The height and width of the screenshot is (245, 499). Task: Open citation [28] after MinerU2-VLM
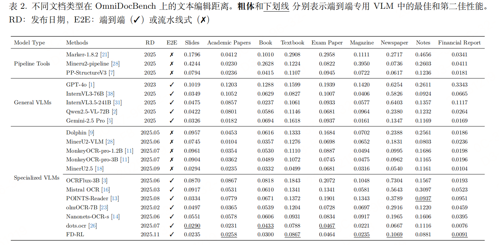click(x=110, y=142)
